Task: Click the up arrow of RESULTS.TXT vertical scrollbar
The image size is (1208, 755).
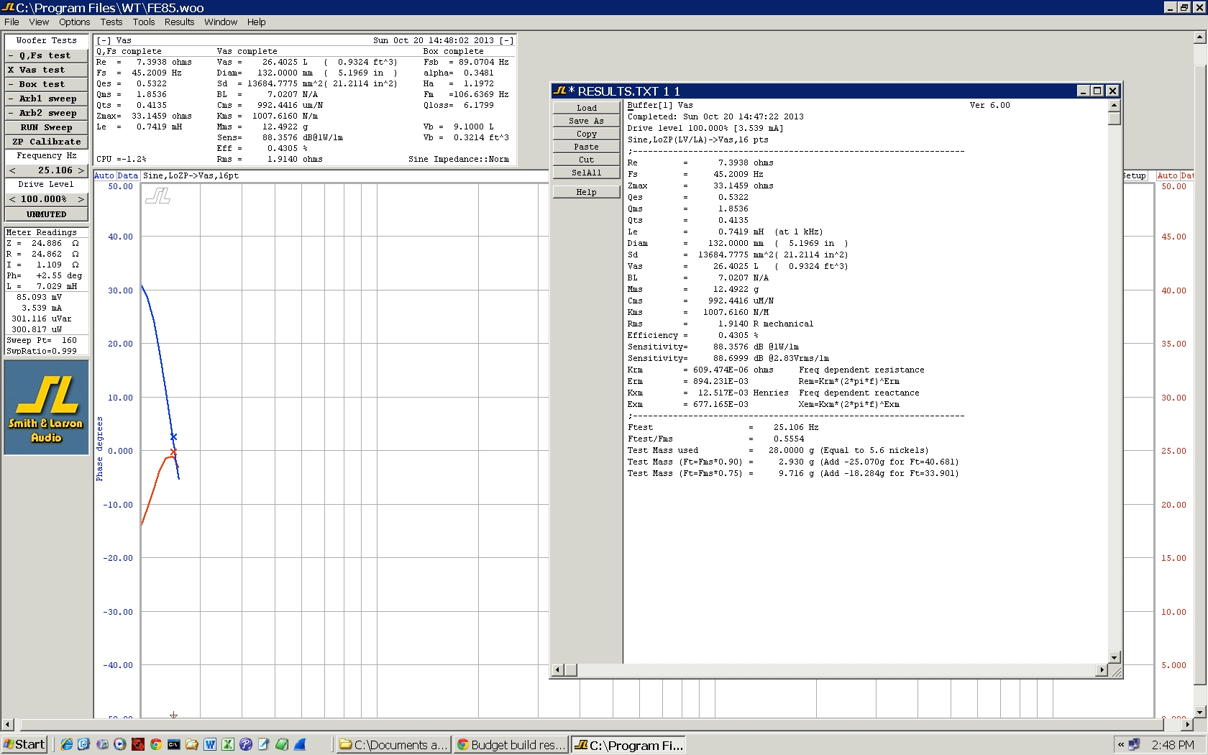Action: 1115,106
